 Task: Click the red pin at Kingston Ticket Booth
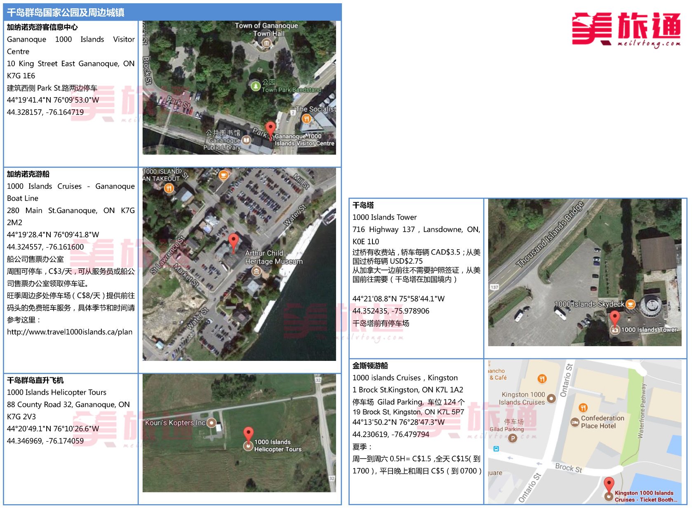pos(609,484)
